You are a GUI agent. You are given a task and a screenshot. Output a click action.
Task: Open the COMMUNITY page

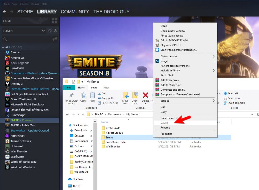(75, 12)
